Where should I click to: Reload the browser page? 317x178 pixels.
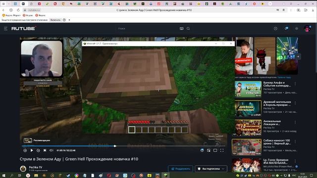(18, 10)
